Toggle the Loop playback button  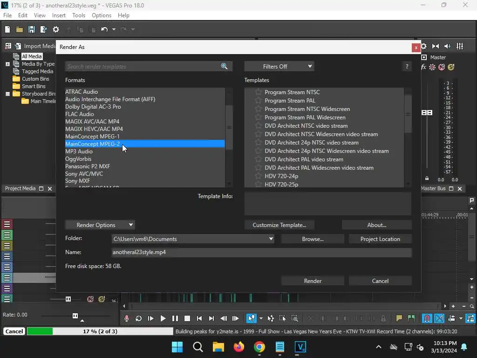pyautogui.click(x=138, y=318)
